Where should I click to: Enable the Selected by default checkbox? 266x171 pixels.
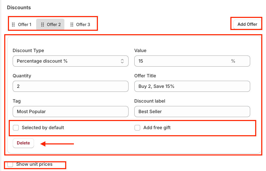pos(16,128)
